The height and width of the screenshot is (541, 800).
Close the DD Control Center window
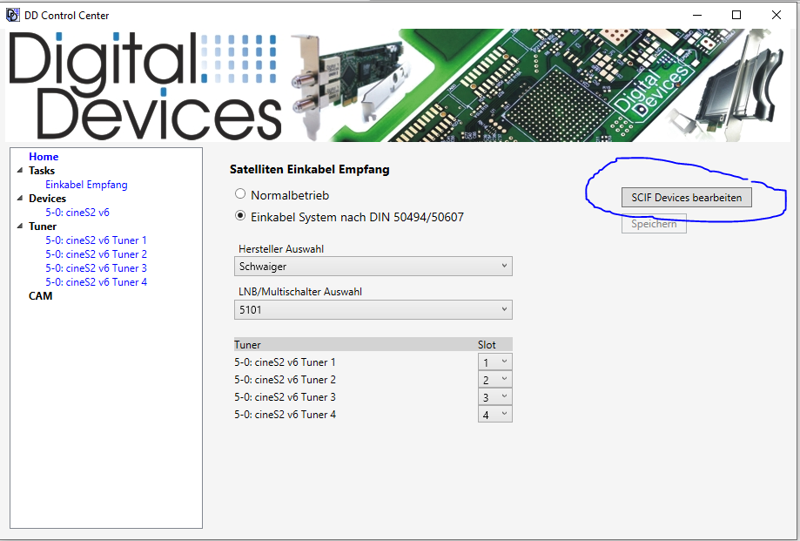[x=776, y=15]
